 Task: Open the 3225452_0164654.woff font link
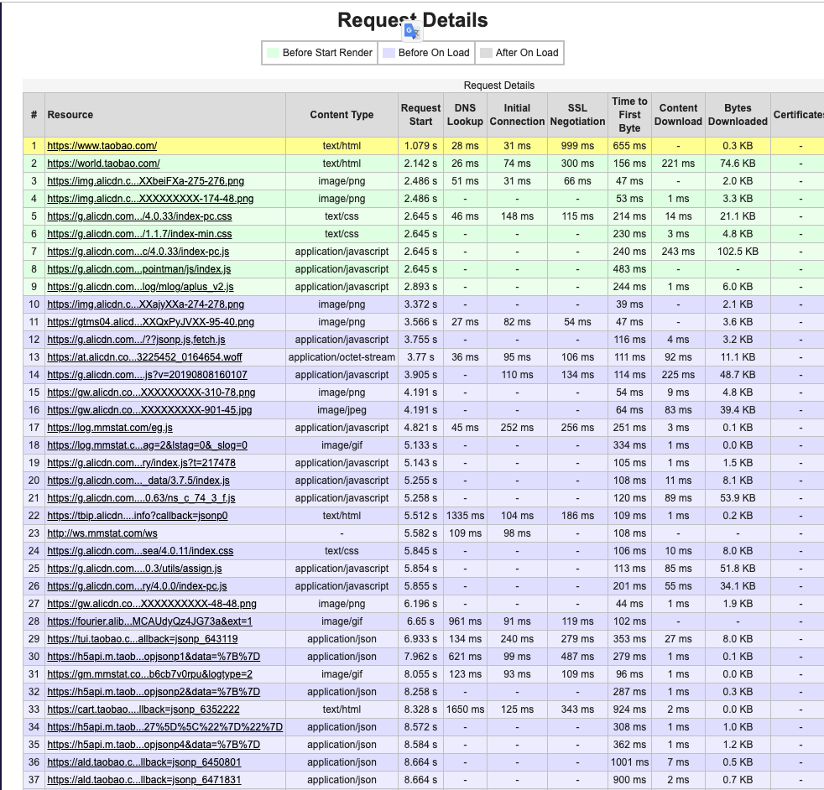[144, 357]
